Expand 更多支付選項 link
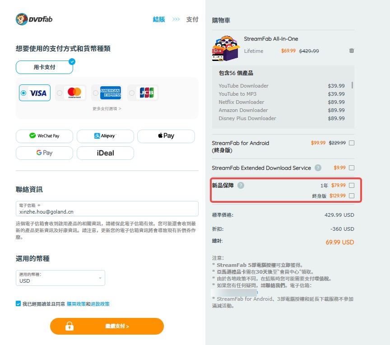The height and width of the screenshot is (345, 390). point(107,109)
